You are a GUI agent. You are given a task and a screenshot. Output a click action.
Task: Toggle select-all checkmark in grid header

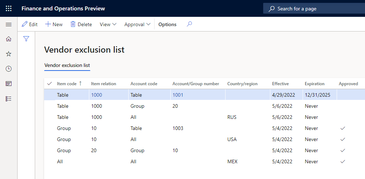tap(49, 84)
